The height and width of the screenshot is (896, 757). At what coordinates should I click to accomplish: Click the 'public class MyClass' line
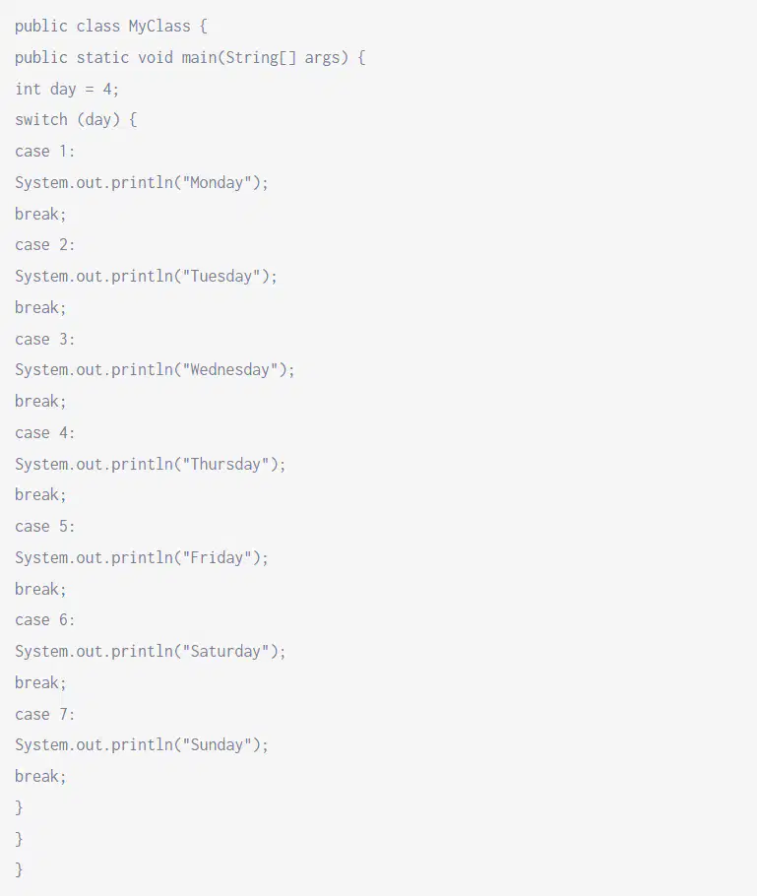point(111,27)
